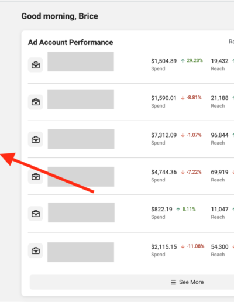The width and height of the screenshot is (234, 302).
Task: Click the 69,919 reach value
Action: 219,172
